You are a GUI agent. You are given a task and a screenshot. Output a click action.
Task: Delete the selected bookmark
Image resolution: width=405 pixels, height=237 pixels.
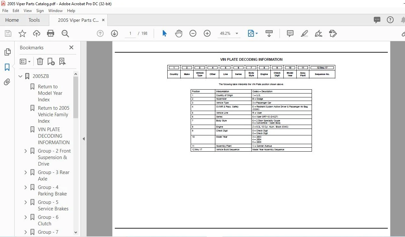point(40,61)
